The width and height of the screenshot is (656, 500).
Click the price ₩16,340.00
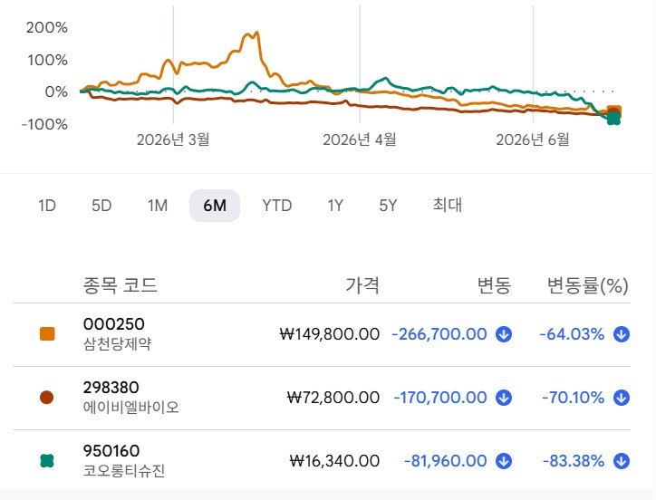pos(334,461)
